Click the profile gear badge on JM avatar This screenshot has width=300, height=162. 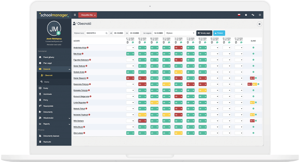(59, 33)
